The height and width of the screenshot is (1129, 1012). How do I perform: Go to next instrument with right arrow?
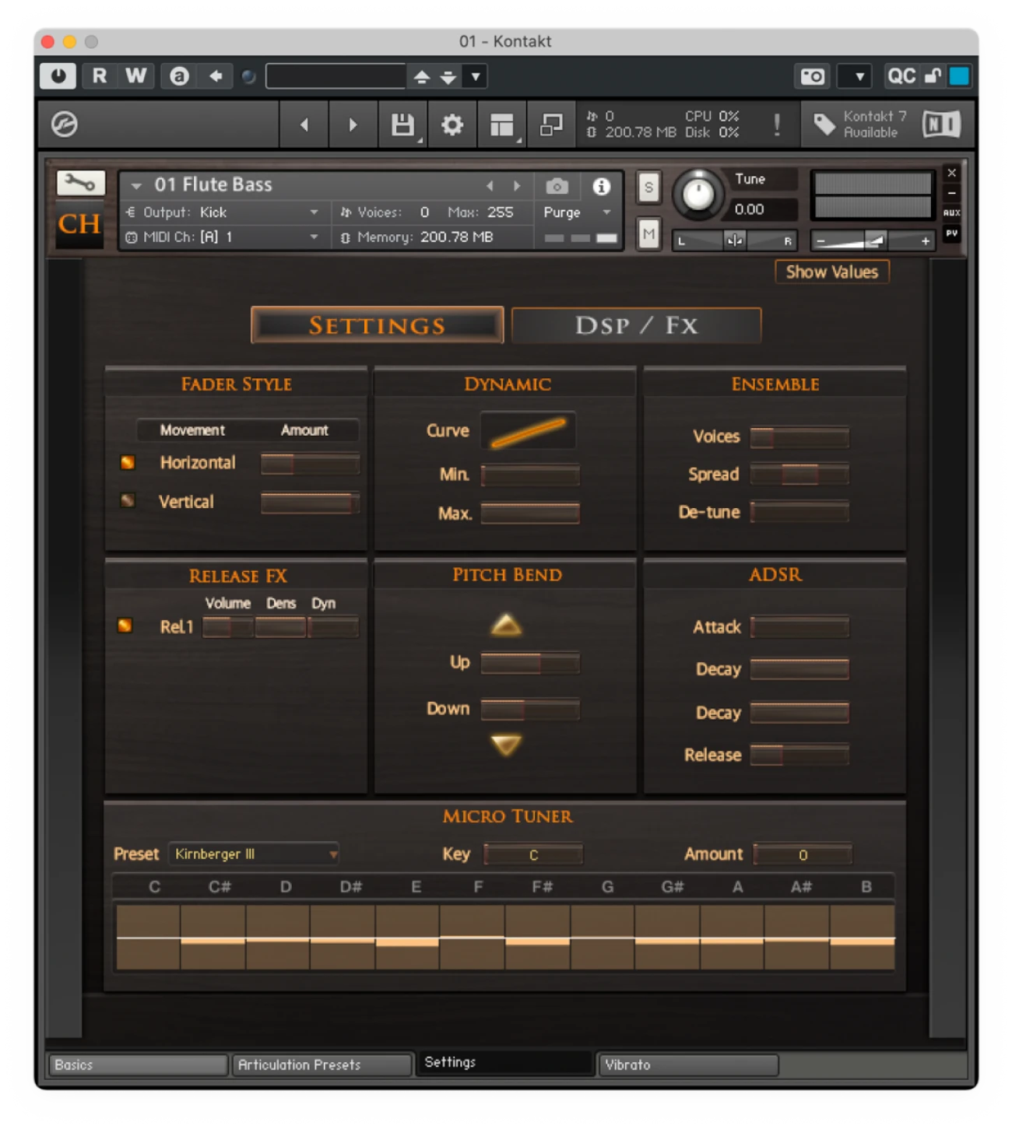(x=353, y=124)
